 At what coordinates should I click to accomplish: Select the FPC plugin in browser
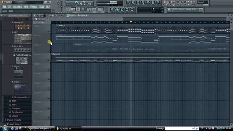(16, 32)
